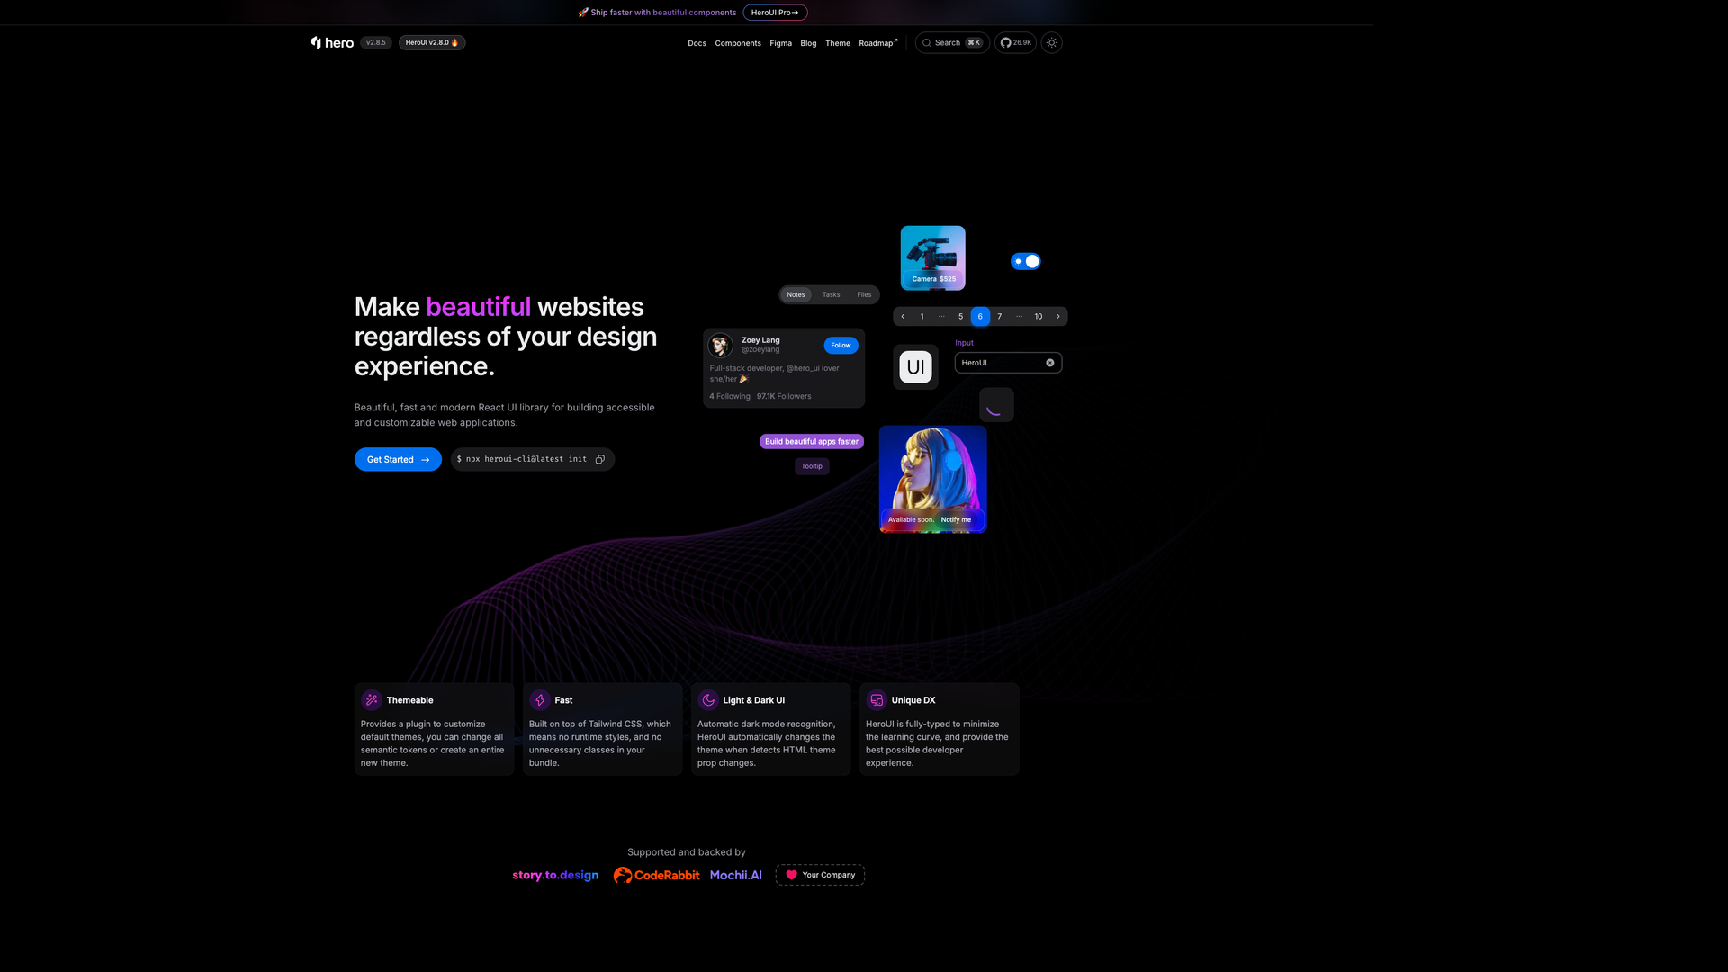Viewport: 1728px width, 972px height.
Task: Open the Files tab
Action: (864, 294)
